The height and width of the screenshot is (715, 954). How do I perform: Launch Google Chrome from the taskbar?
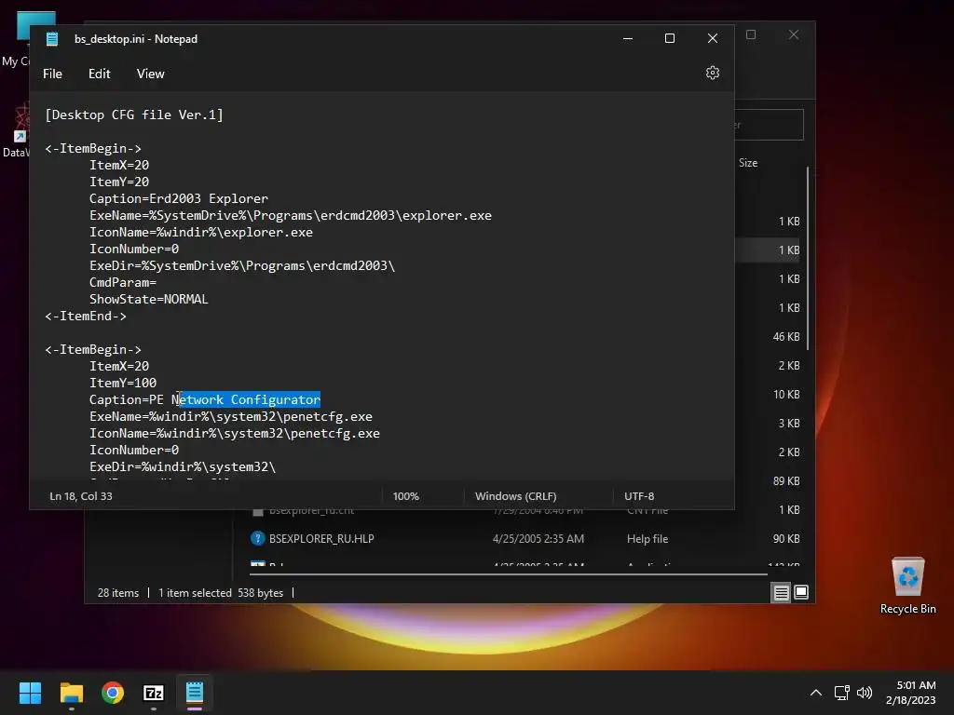point(113,693)
